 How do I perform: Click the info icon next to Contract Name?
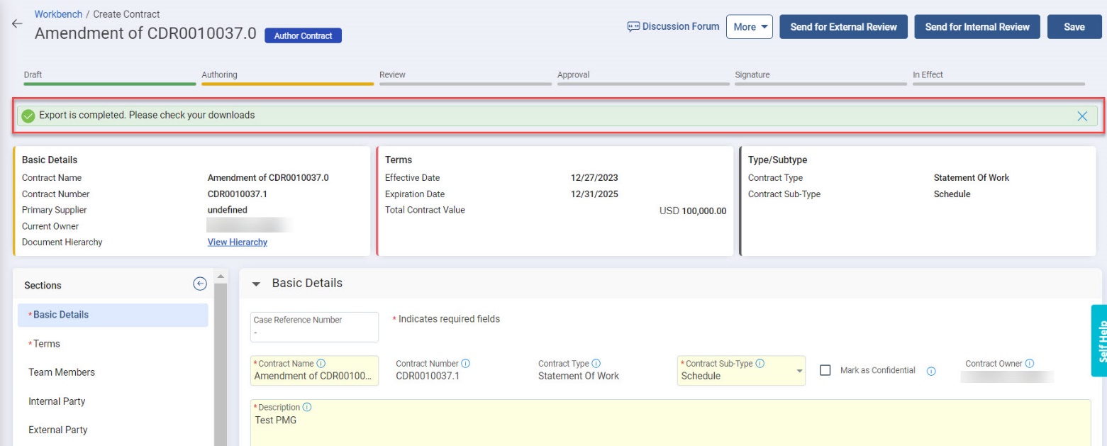pos(321,364)
